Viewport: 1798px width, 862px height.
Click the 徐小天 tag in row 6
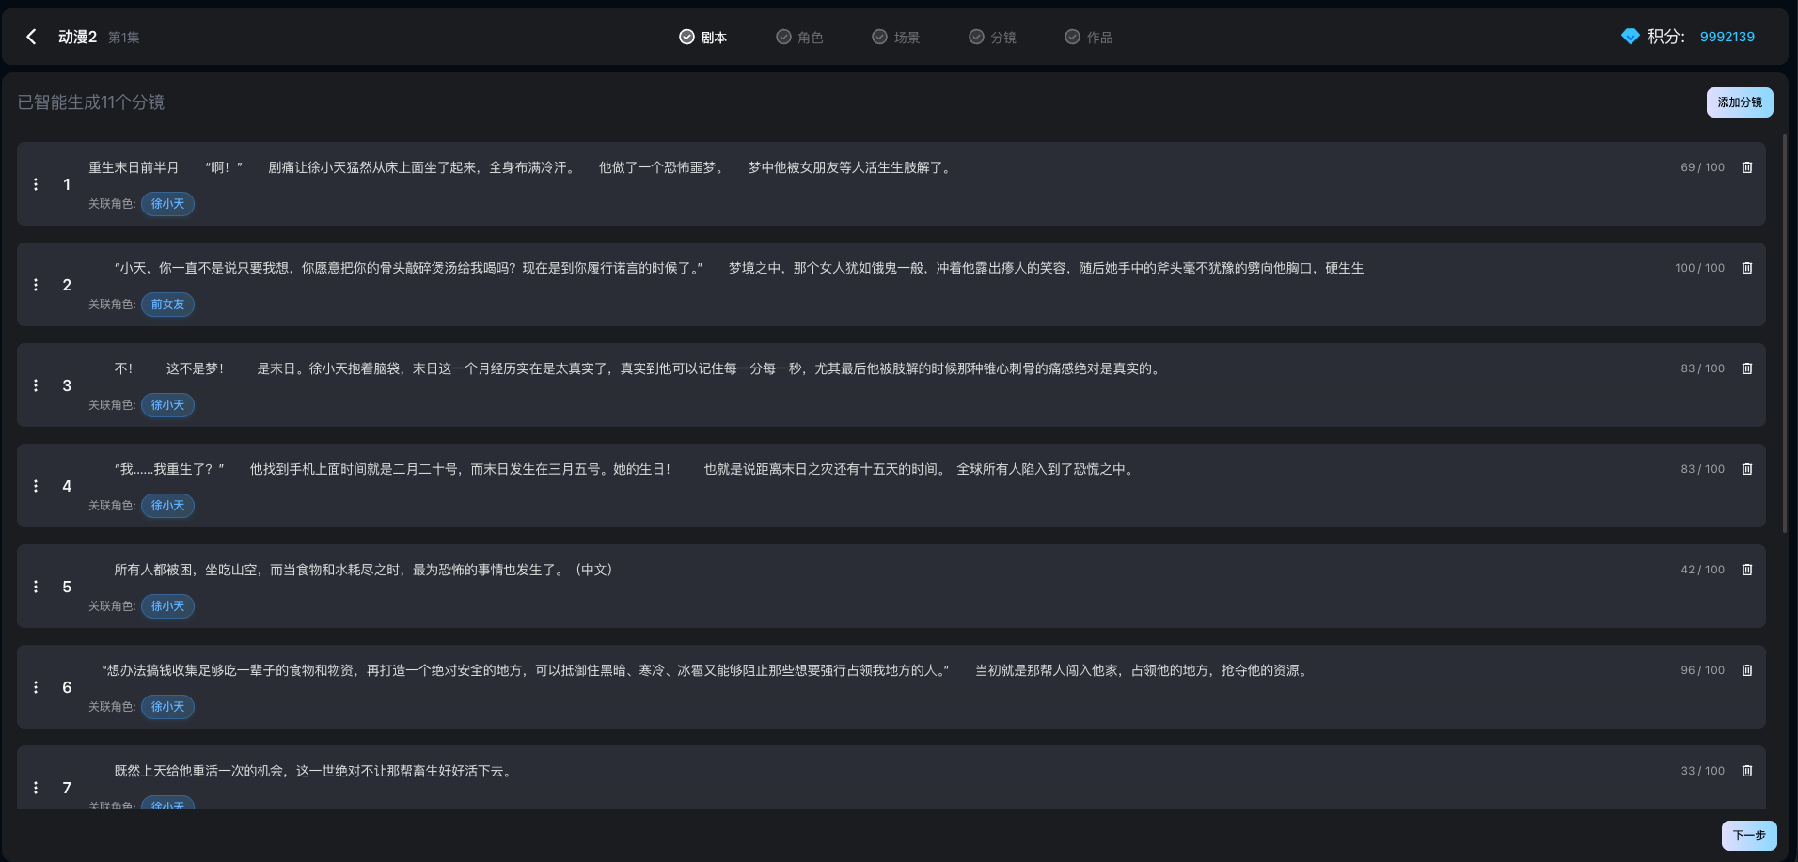167,707
